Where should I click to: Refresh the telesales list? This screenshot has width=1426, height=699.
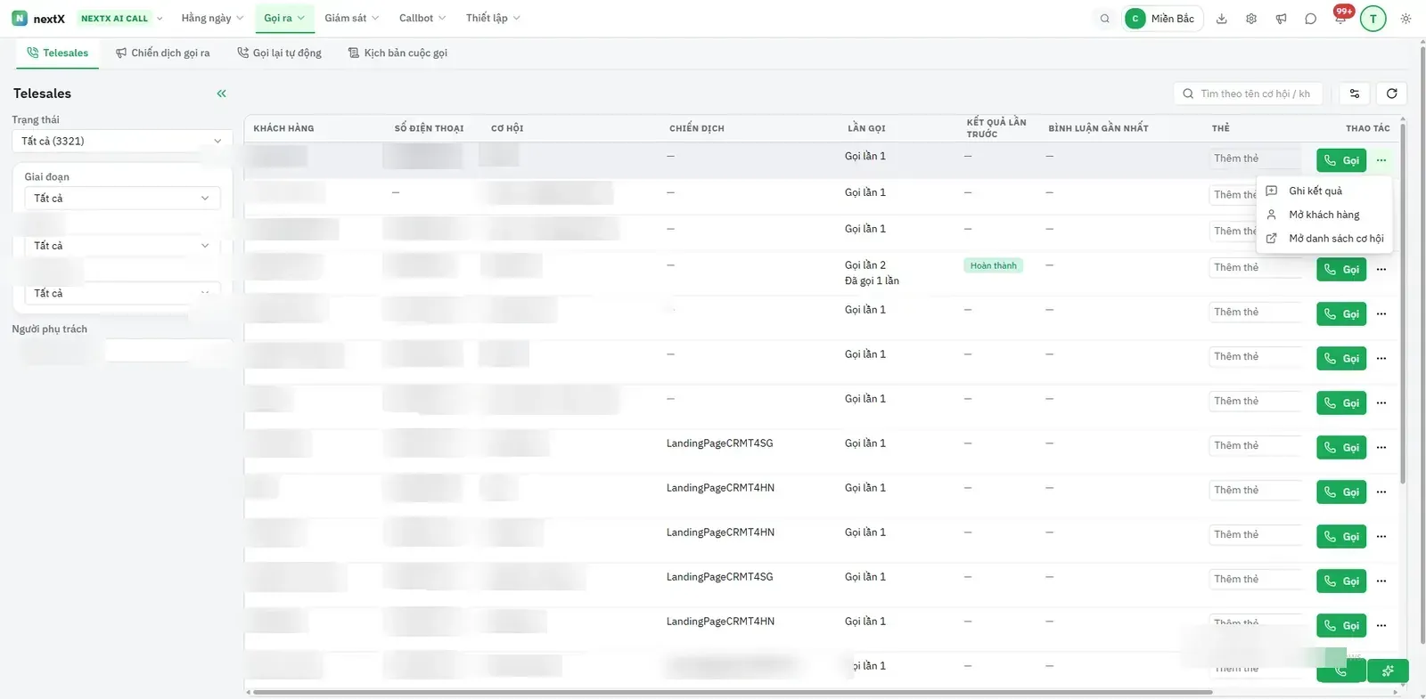(x=1391, y=93)
